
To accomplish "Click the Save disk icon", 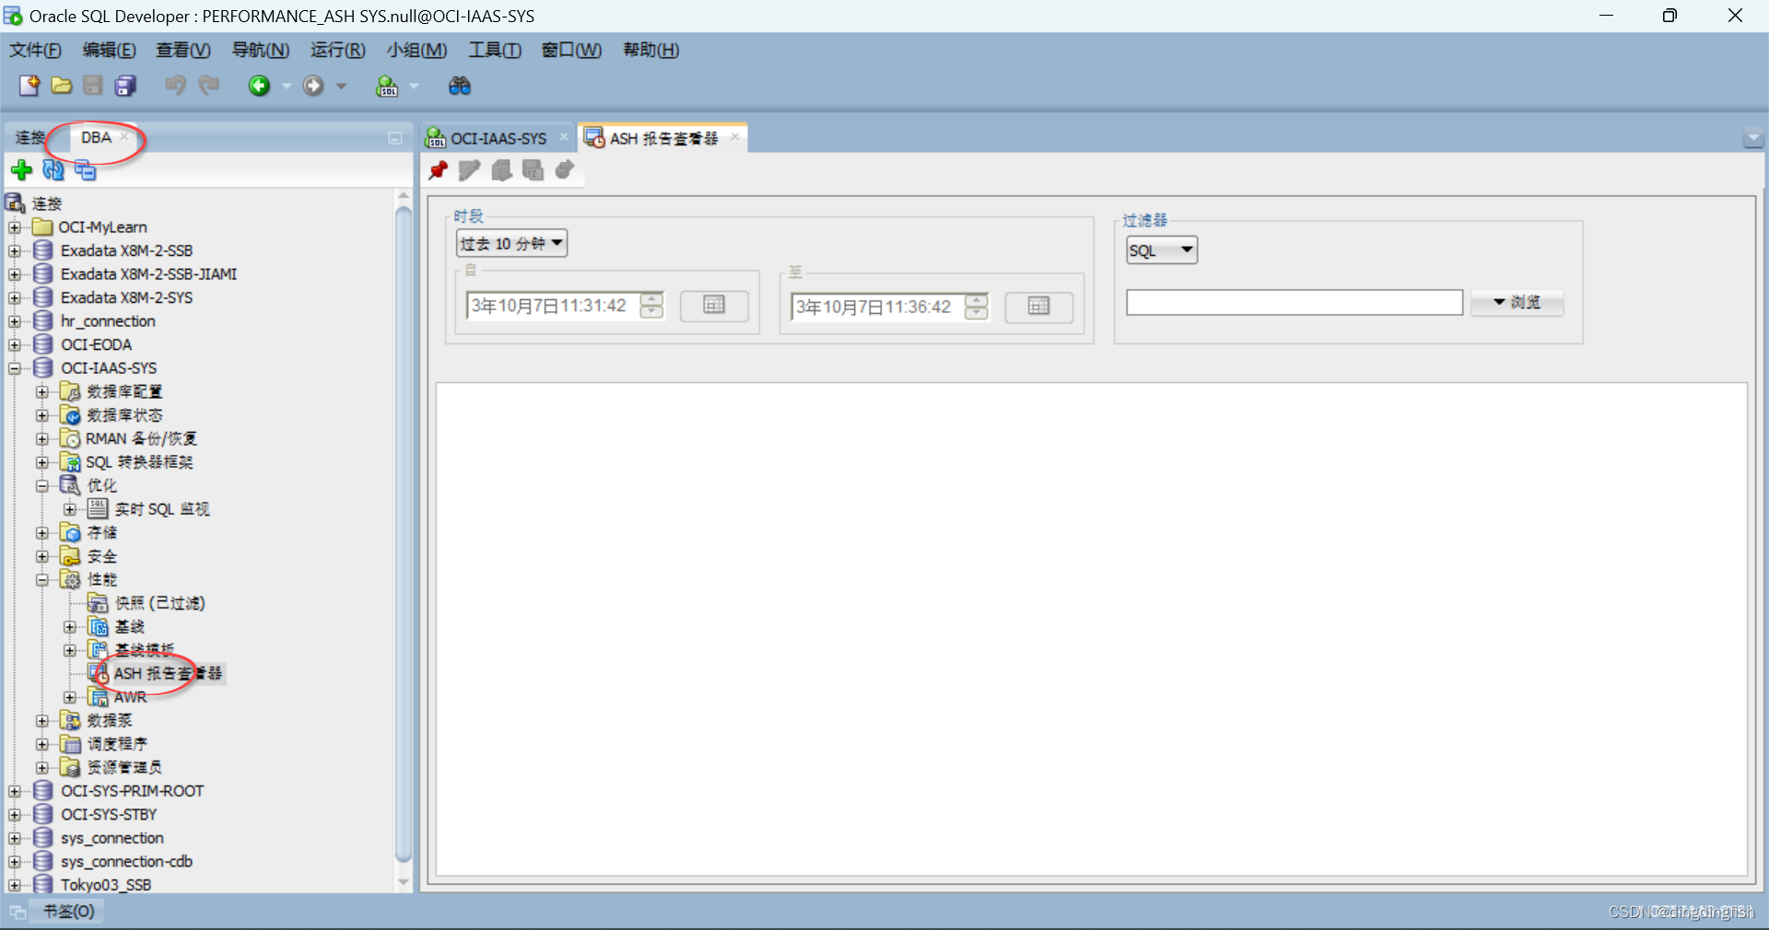I will 93,86.
